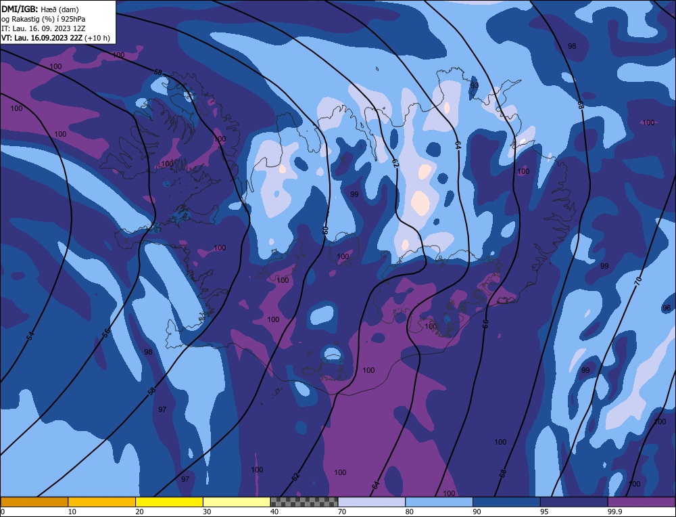This screenshot has width=676, height=517.
Task: Select the dark navy 95–99.9 legend swatch
Action: [x=574, y=501]
